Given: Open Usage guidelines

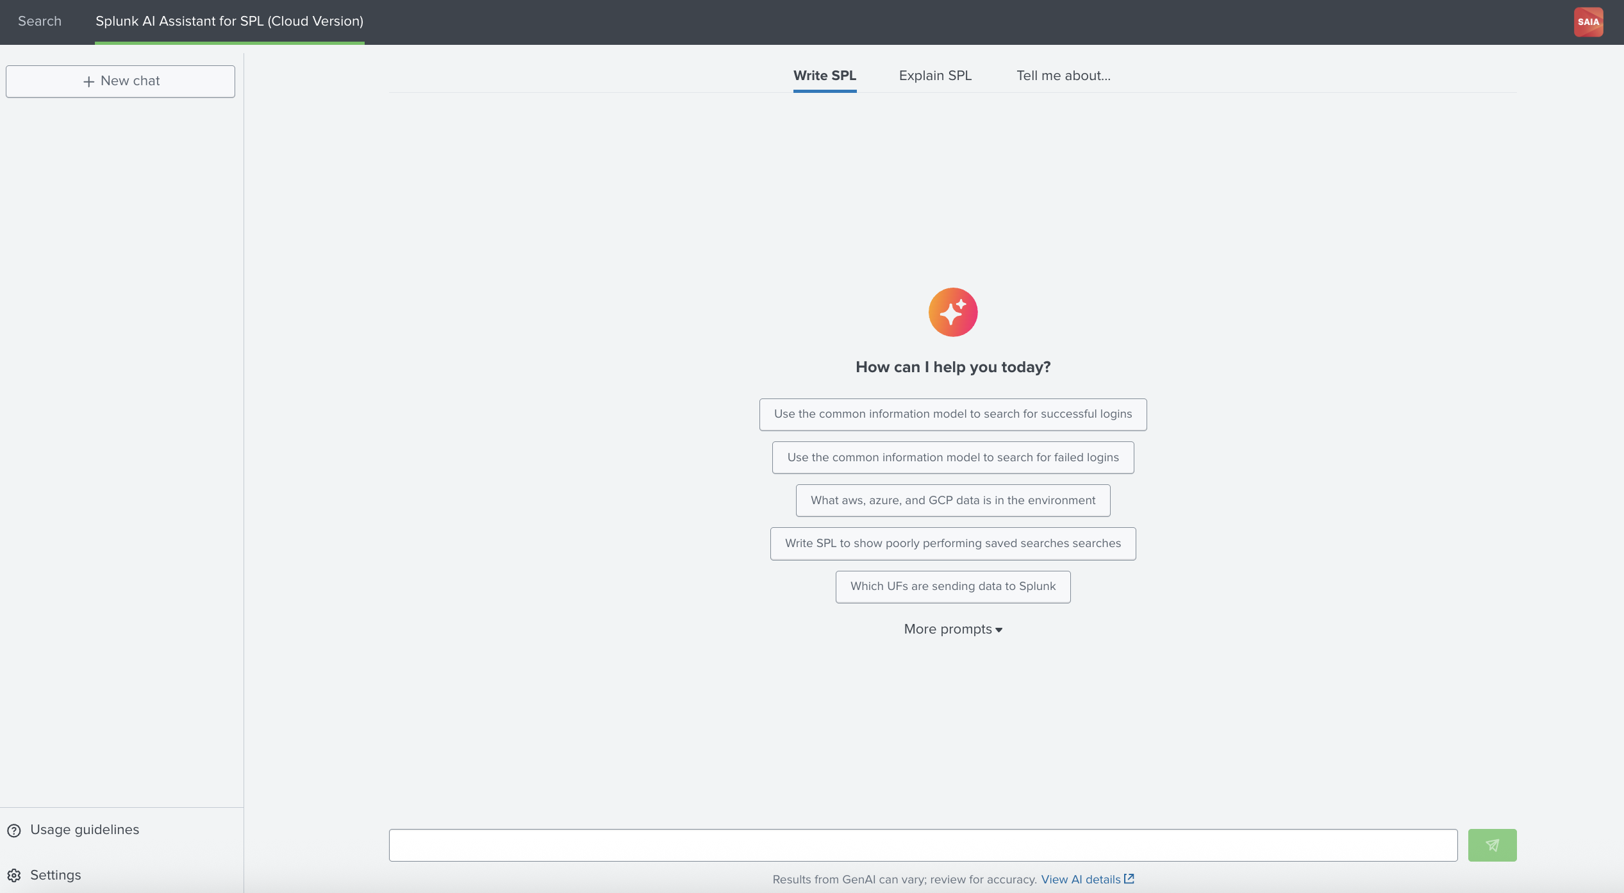Looking at the screenshot, I should [x=85, y=830].
